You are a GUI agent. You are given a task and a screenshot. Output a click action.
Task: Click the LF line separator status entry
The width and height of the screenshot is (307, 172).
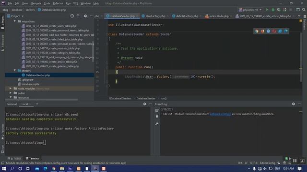[x=246, y=163]
